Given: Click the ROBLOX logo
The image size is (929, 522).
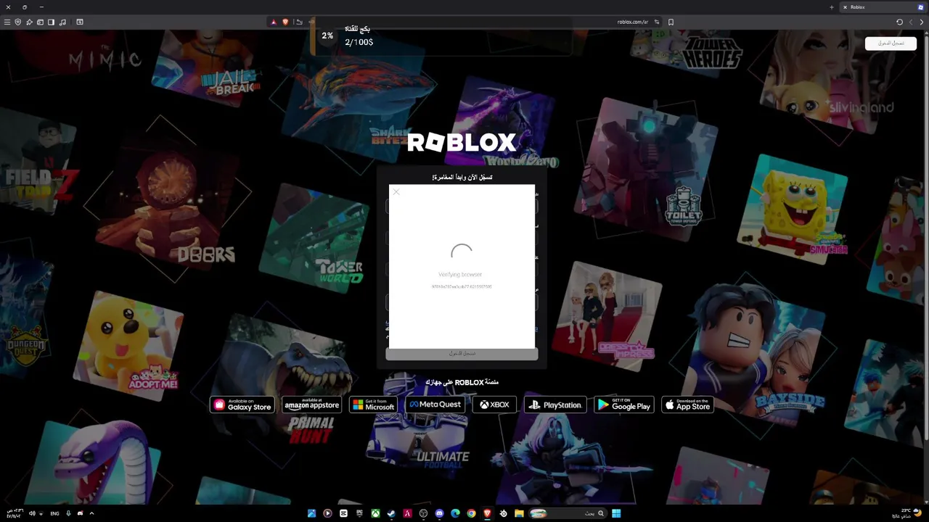Looking at the screenshot, I should [462, 143].
